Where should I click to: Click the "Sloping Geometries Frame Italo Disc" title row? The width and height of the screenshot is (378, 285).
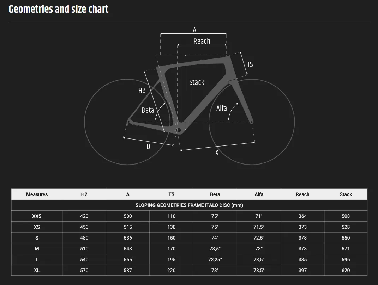tap(189, 205)
